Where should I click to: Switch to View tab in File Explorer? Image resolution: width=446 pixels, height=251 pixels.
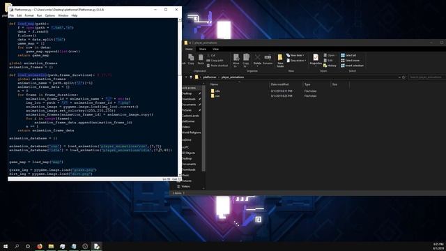pos(215,50)
